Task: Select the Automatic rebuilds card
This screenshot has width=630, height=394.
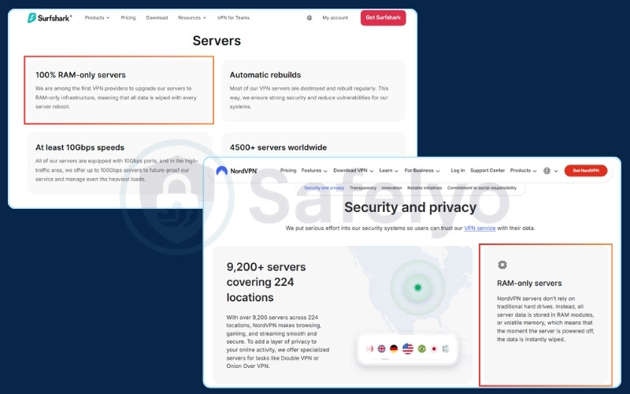Action: coord(313,91)
